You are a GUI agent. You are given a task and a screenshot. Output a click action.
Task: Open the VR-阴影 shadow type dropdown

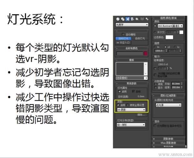(x=131, y=110)
